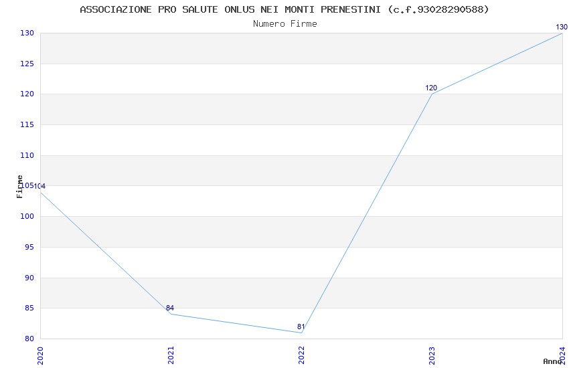569x368 pixels.
Task: Click the y-axis tick label '85'
Action: pos(29,308)
